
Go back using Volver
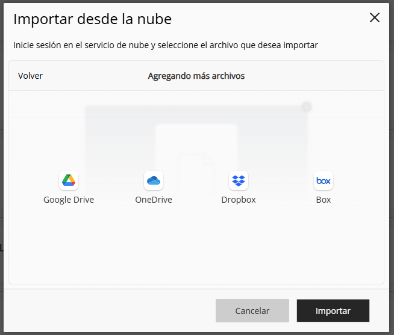[x=30, y=76]
